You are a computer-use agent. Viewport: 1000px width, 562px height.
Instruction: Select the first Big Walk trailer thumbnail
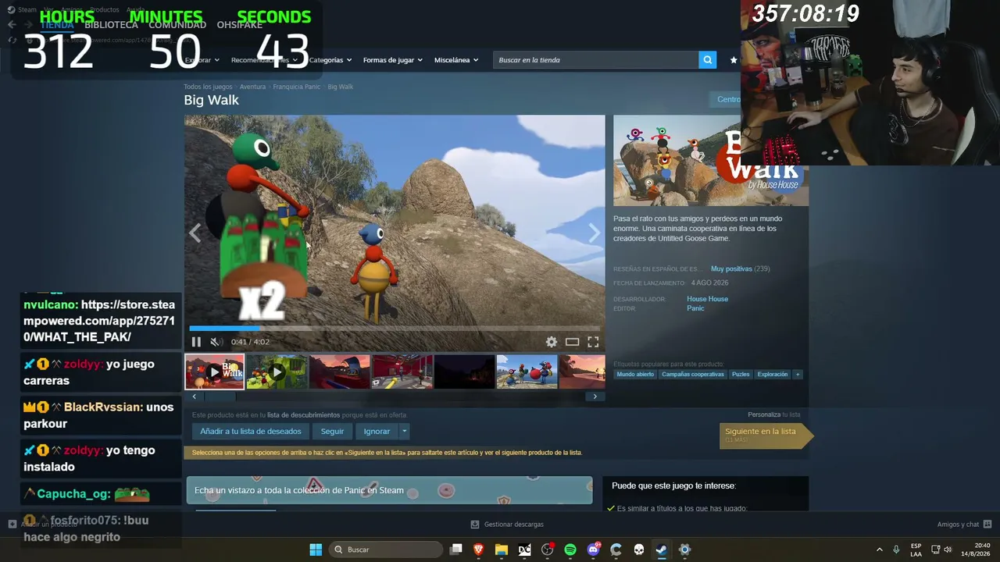[214, 372]
